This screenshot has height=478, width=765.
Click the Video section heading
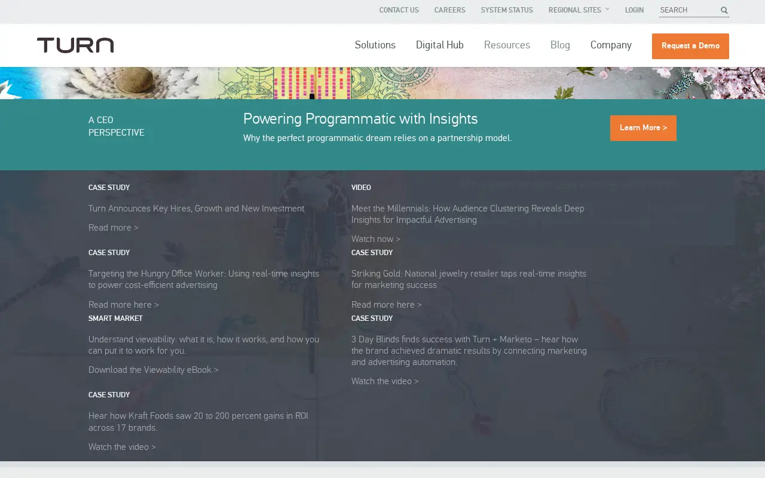tap(361, 188)
